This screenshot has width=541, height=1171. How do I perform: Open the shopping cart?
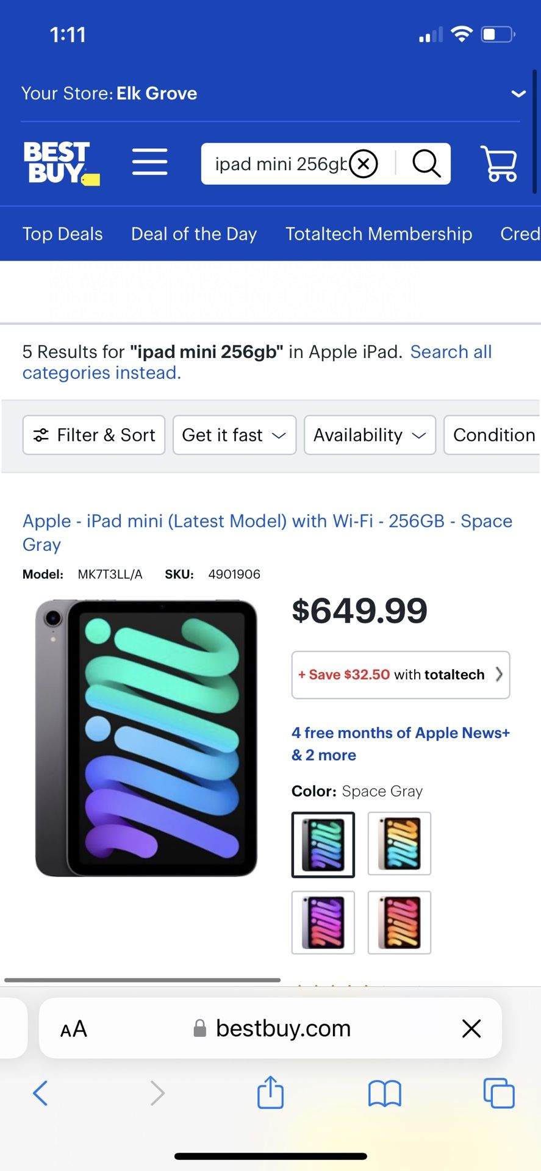(x=499, y=163)
